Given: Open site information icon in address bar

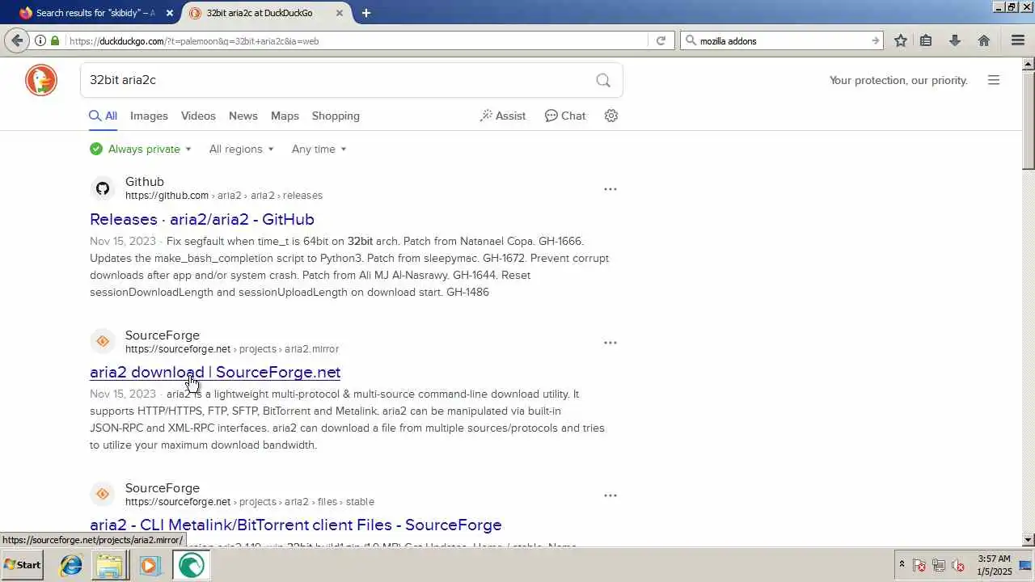Looking at the screenshot, I should pos(40,40).
